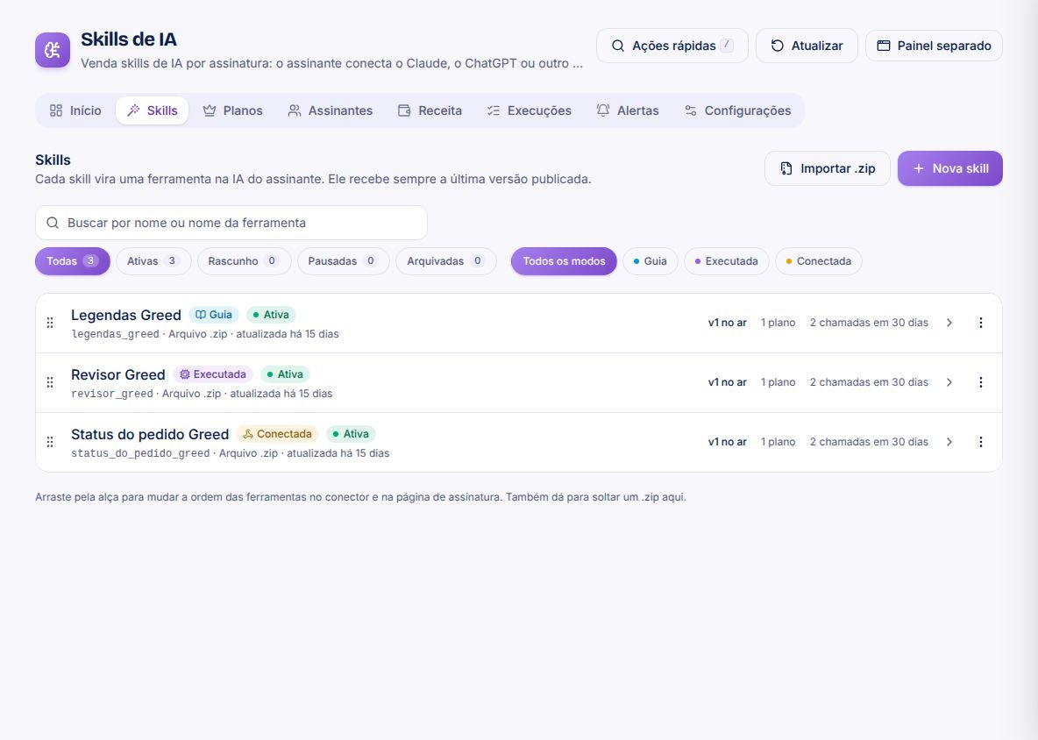View the Execuções tab
This screenshot has width=1038, height=740.
[x=529, y=110]
